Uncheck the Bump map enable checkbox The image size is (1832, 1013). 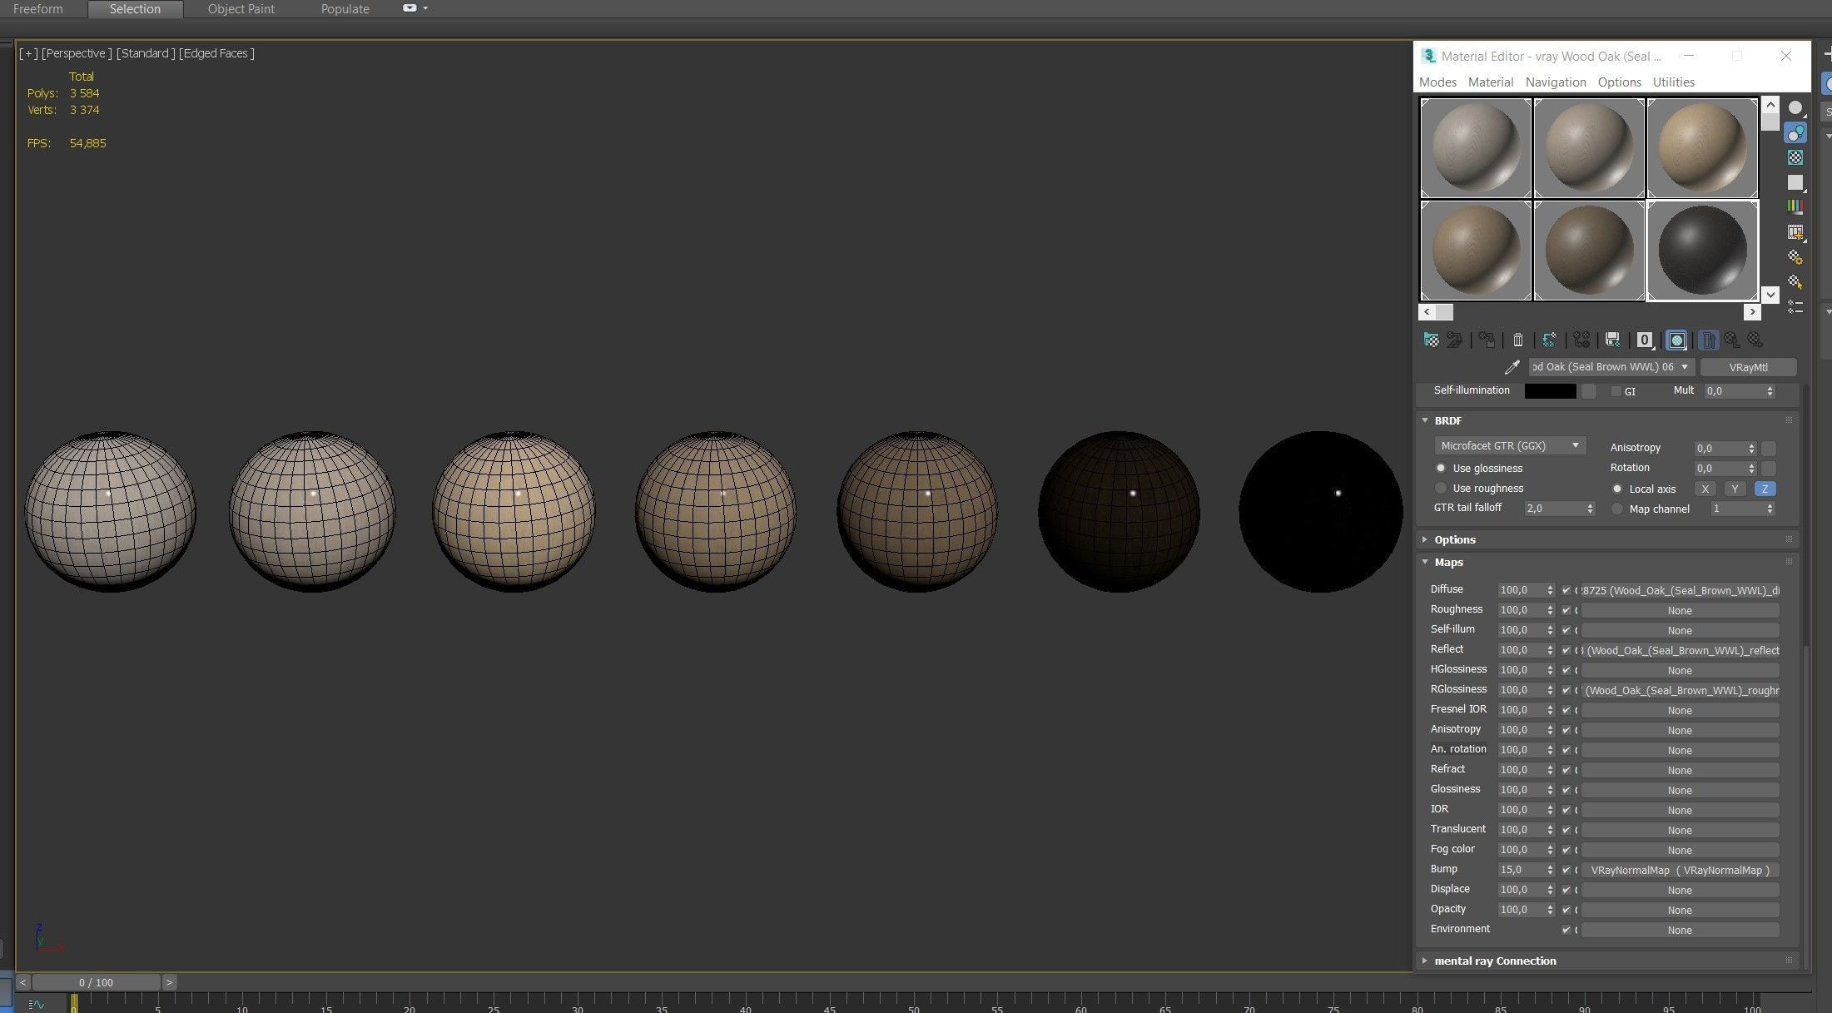point(1566,870)
